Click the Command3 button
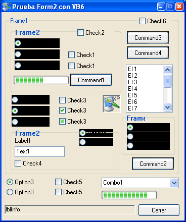186x222 pixels. [x=148, y=38]
